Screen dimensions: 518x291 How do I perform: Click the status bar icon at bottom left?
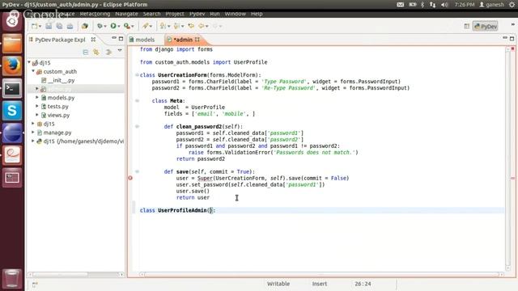35,285
